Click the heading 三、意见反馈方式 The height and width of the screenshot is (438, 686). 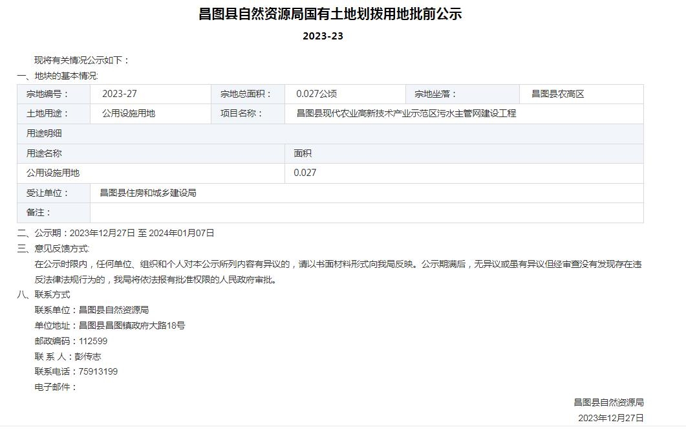click(53, 249)
